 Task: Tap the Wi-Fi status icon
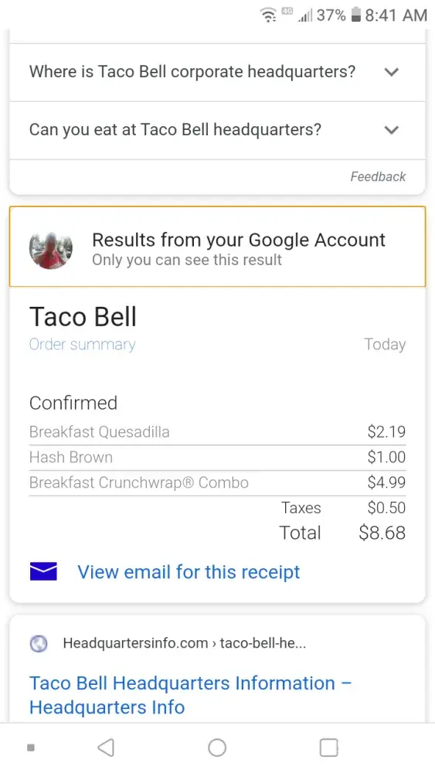click(268, 15)
